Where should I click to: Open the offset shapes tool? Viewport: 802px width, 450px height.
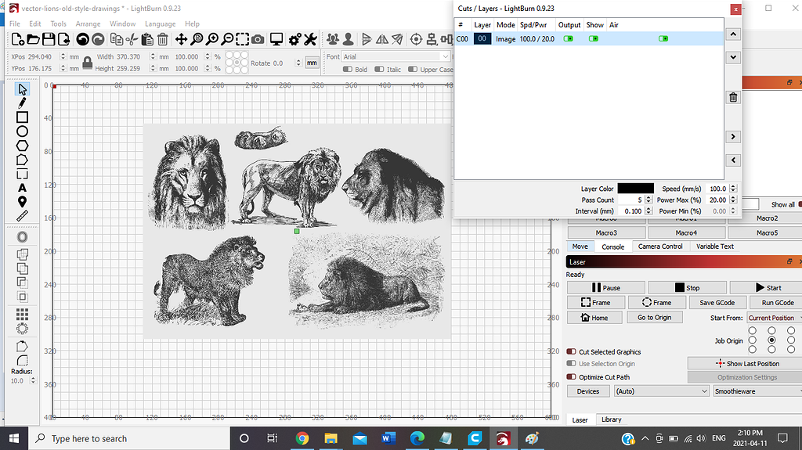pos(22,237)
